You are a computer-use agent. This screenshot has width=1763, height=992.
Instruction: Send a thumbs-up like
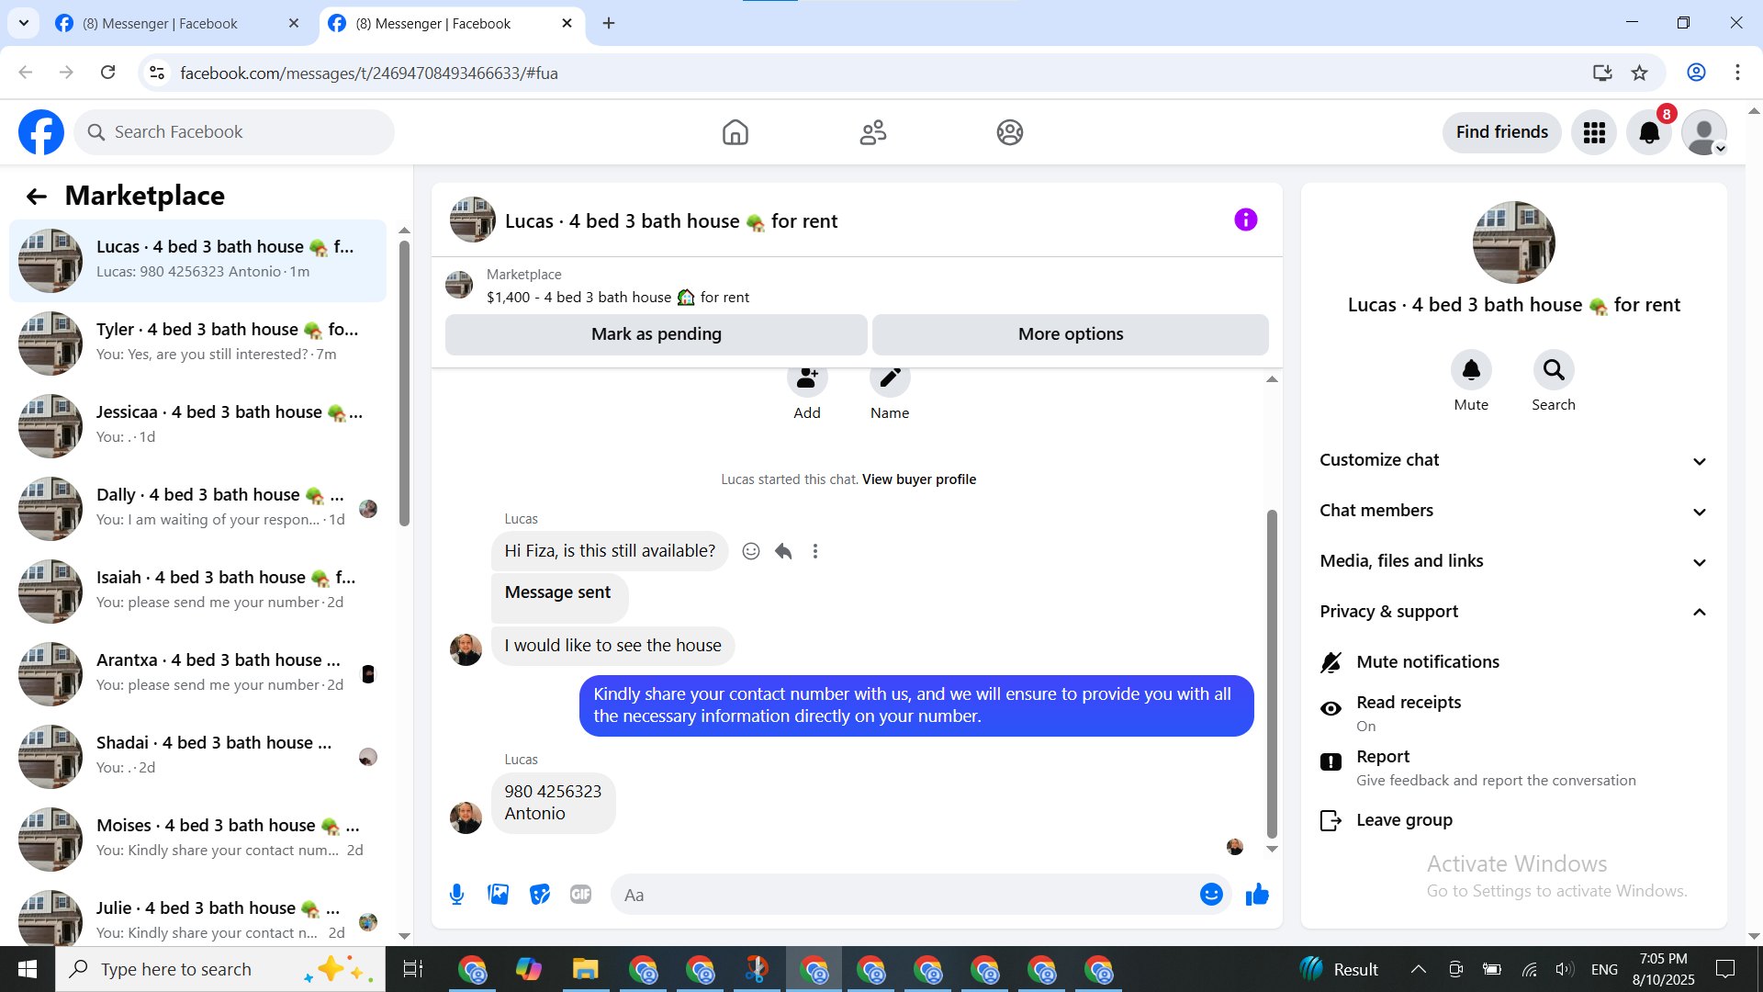point(1257,895)
